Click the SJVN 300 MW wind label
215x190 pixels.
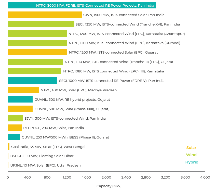click(65, 118)
